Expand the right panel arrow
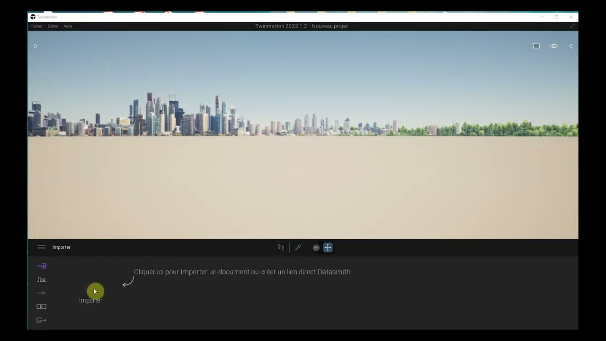This screenshot has height=341, width=606. [x=570, y=46]
